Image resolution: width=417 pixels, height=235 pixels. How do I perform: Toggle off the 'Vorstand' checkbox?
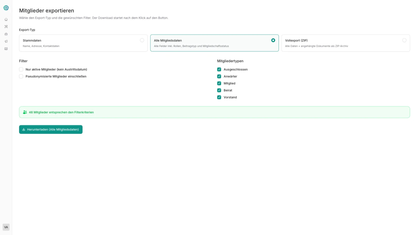[219, 97]
